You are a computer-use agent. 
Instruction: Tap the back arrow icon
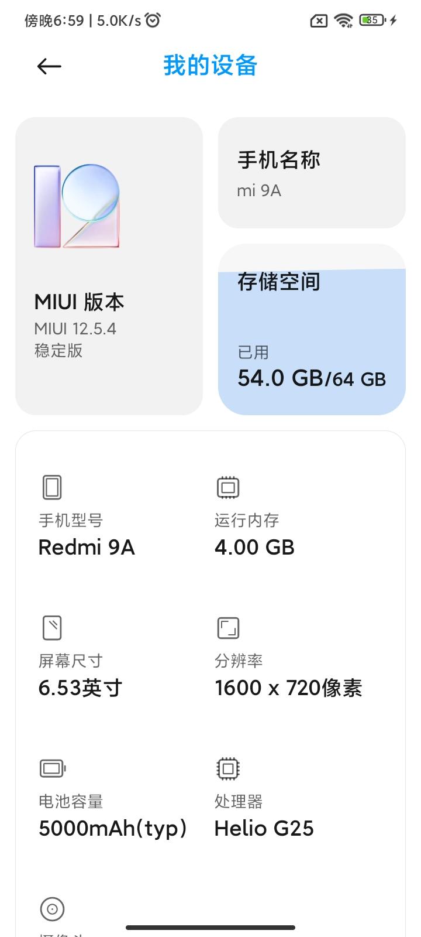coord(49,66)
